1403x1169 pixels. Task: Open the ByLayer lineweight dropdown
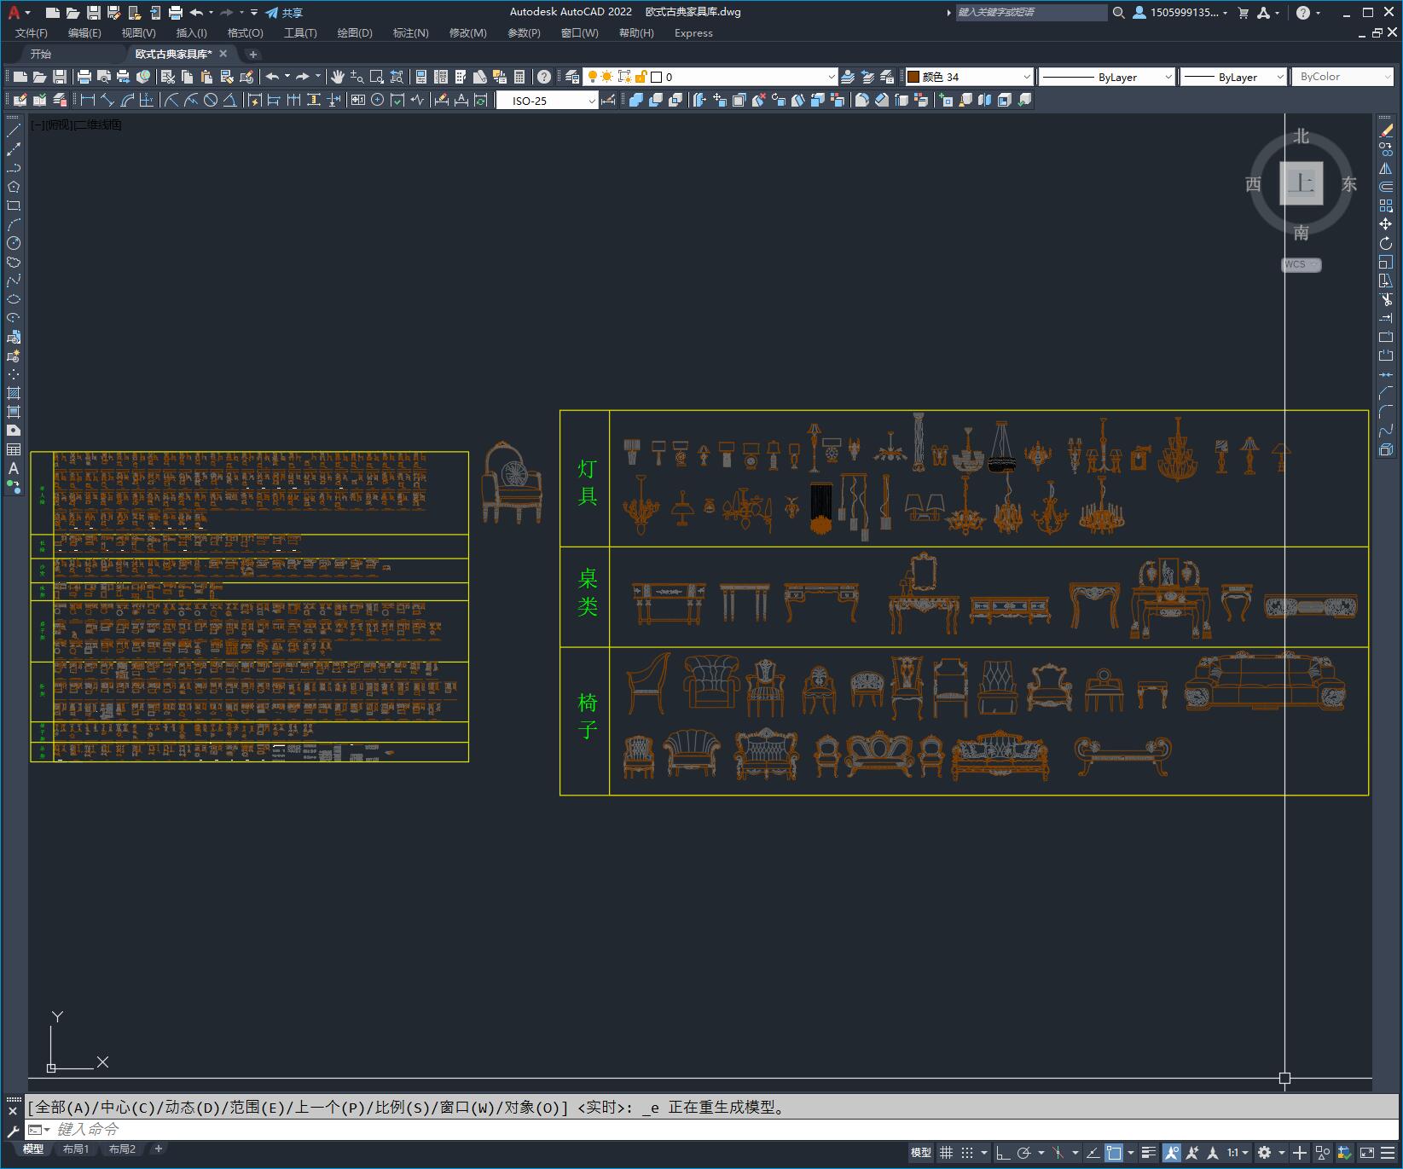coord(1232,77)
